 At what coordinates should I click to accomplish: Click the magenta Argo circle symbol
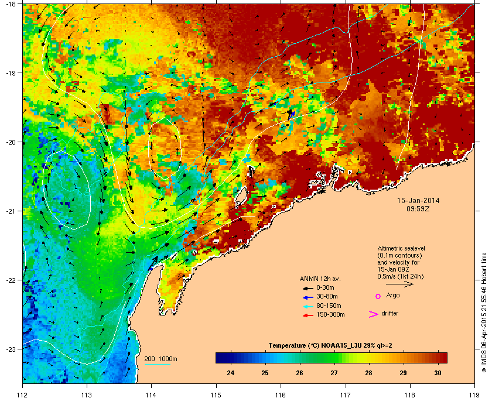tap(378, 296)
